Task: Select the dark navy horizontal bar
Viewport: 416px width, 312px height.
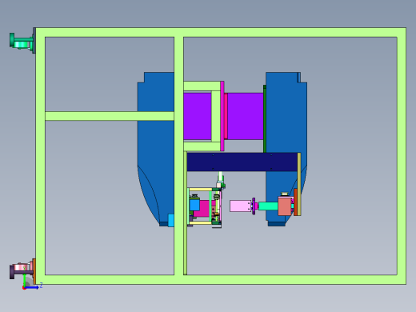Action: [242, 162]
